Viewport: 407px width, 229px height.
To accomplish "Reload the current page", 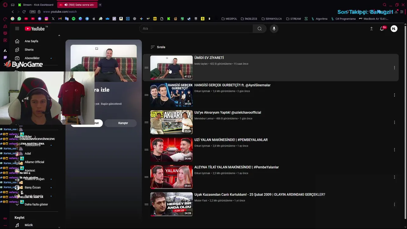I will point(24,12).
